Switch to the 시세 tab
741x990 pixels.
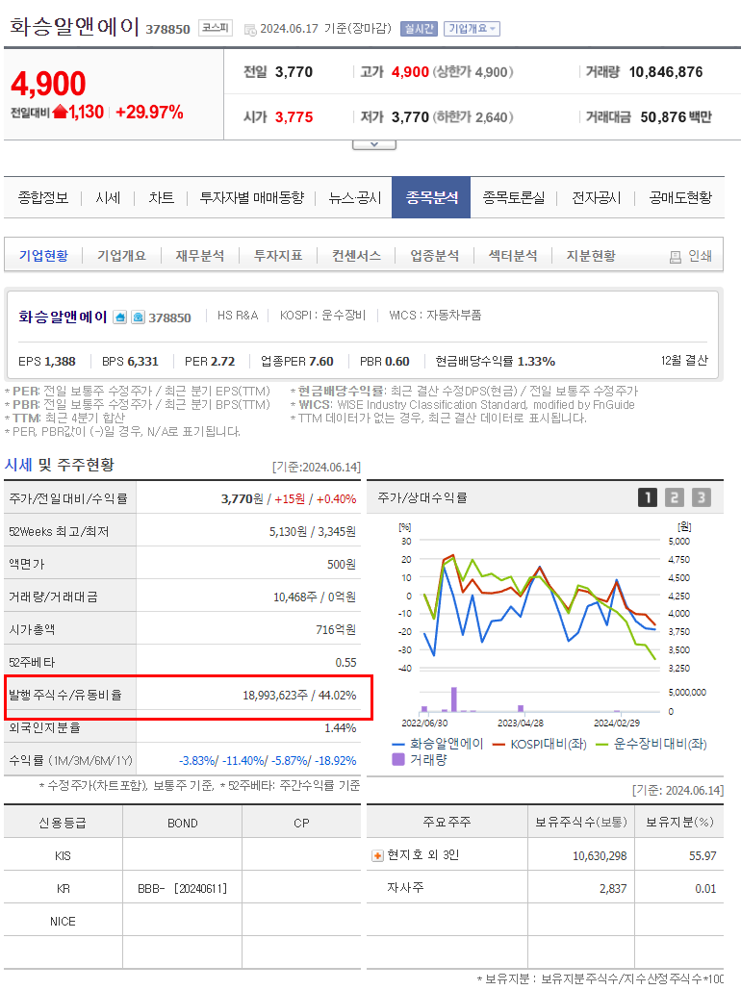coord(108,197)
